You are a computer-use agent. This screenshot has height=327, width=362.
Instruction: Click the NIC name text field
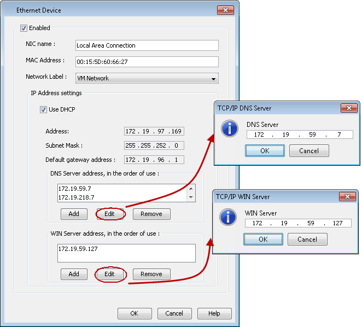[147, 45]
